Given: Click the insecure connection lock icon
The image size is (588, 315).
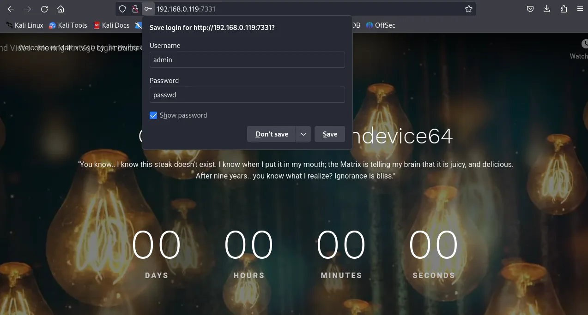Looking at the screenshot, I should tap(135, 9).
